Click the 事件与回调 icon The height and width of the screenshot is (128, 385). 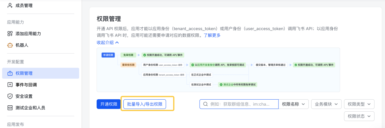click(x=10, y=85)
